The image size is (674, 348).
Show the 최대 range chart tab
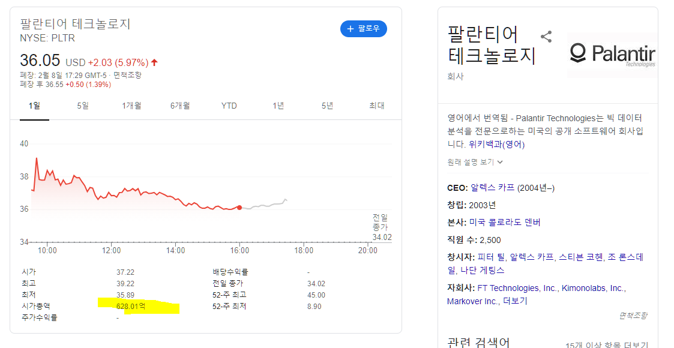(376, 106)
